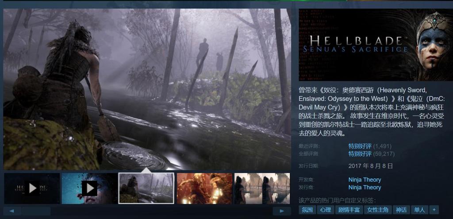Click the thumbnail strip scrollbar handle
Viewport: 453px width, 219px height.
pyautogui.click(x=36, y=211)
